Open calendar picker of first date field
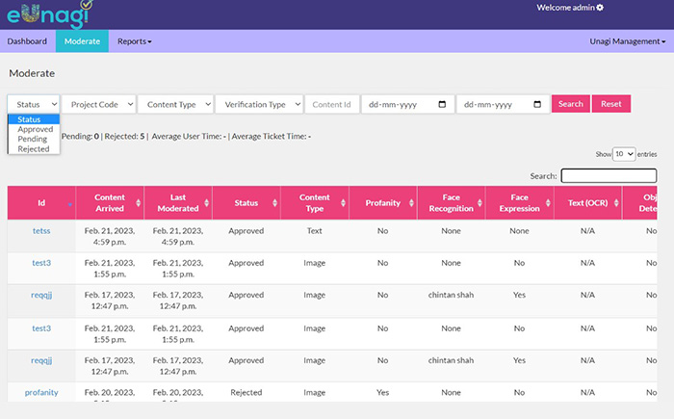674x419 pixels. pos(442,104)
